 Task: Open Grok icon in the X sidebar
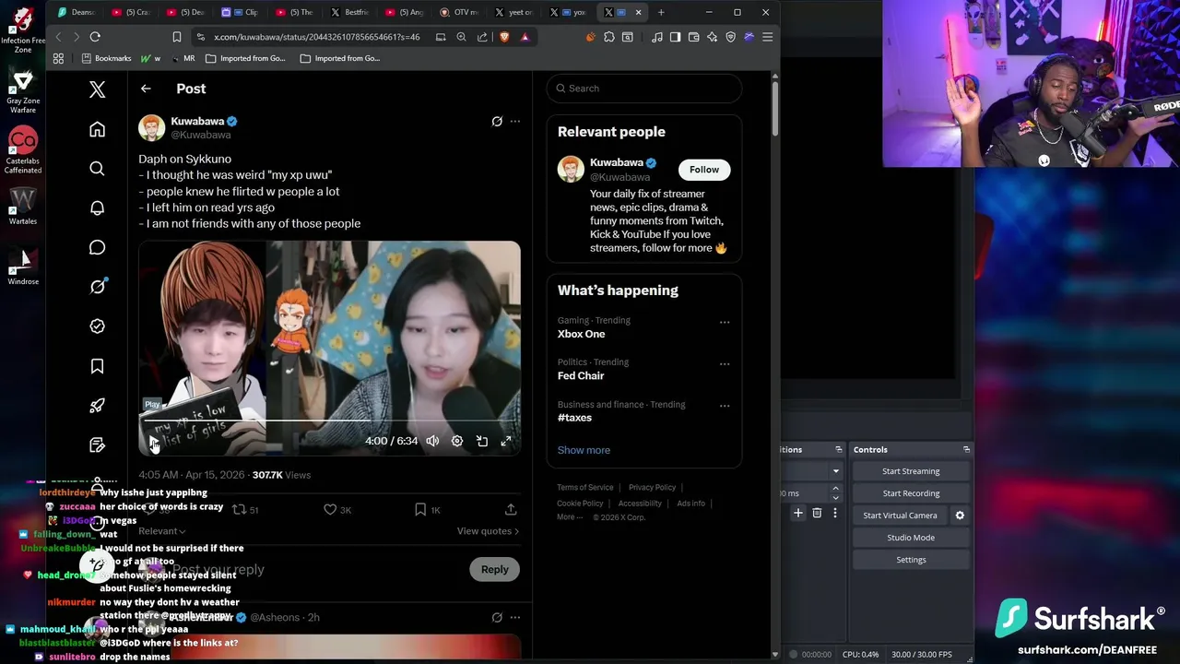tap(97, 287)
